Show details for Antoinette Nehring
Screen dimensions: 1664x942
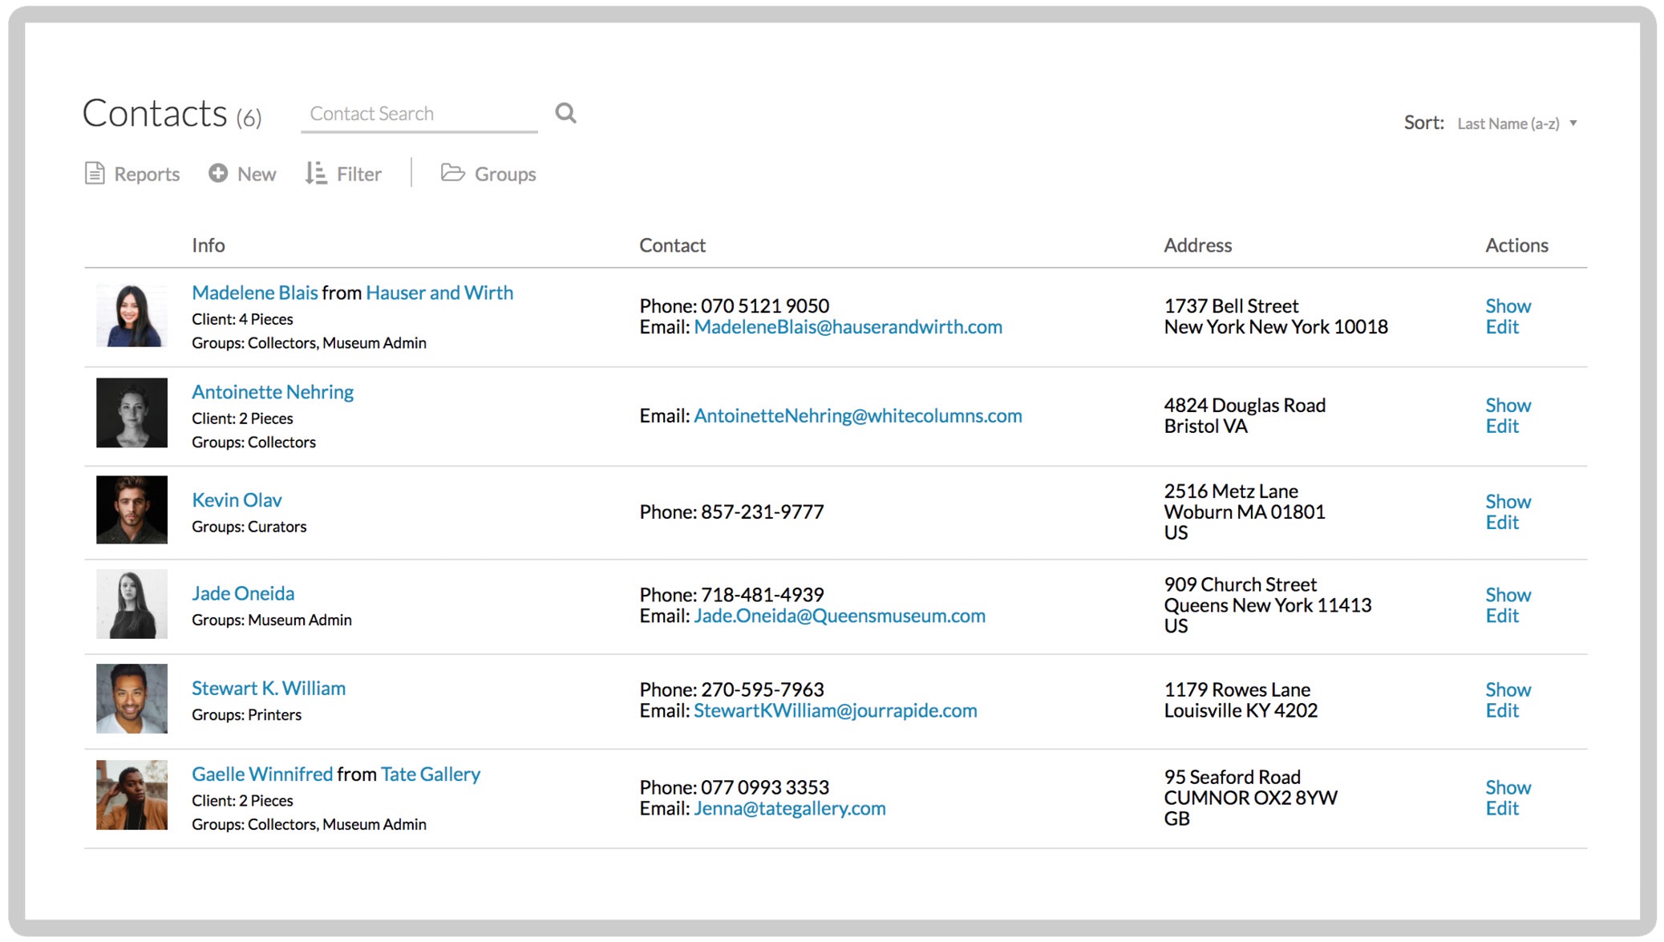pyautogui.click(x=1508, y=405)
